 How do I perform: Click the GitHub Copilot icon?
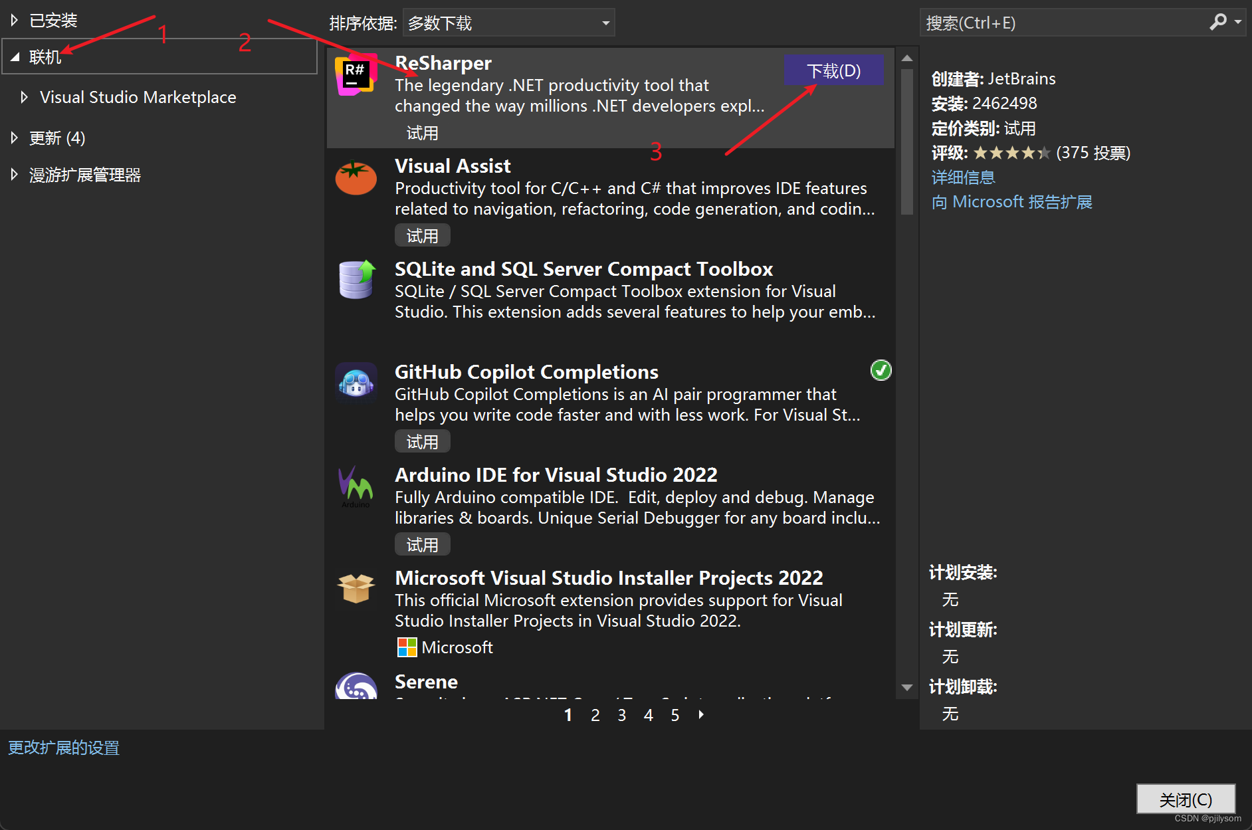click(x=356, y=383)
